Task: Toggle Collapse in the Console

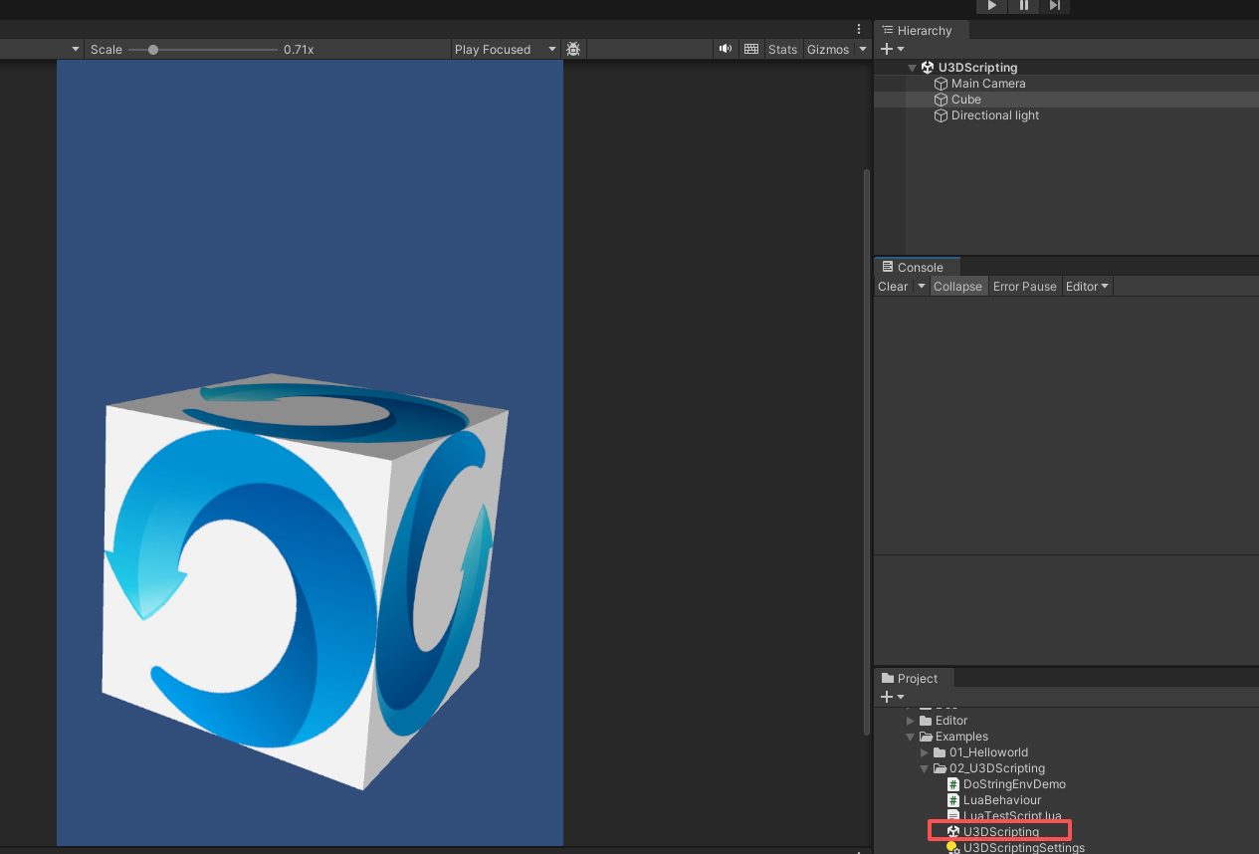Action: tap(957, 287)
